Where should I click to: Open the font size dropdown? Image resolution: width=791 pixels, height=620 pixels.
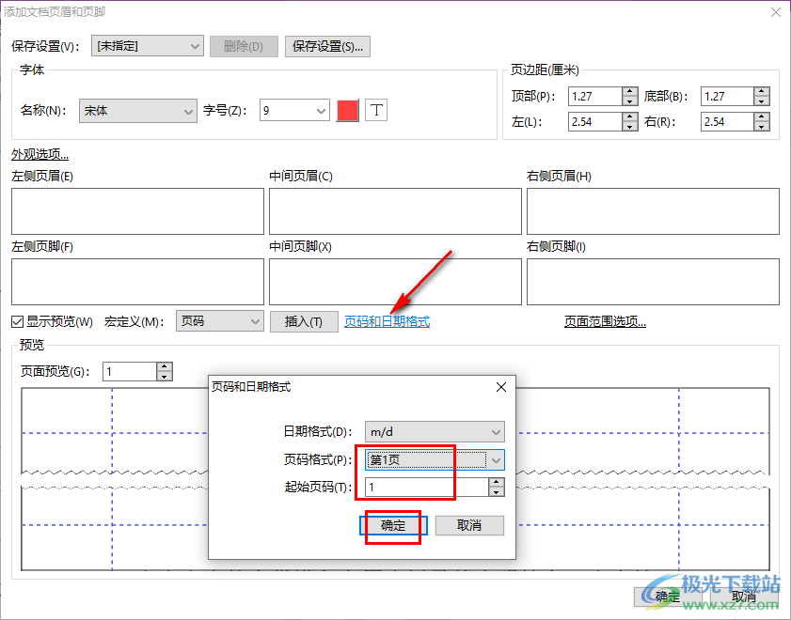[294, 111]
